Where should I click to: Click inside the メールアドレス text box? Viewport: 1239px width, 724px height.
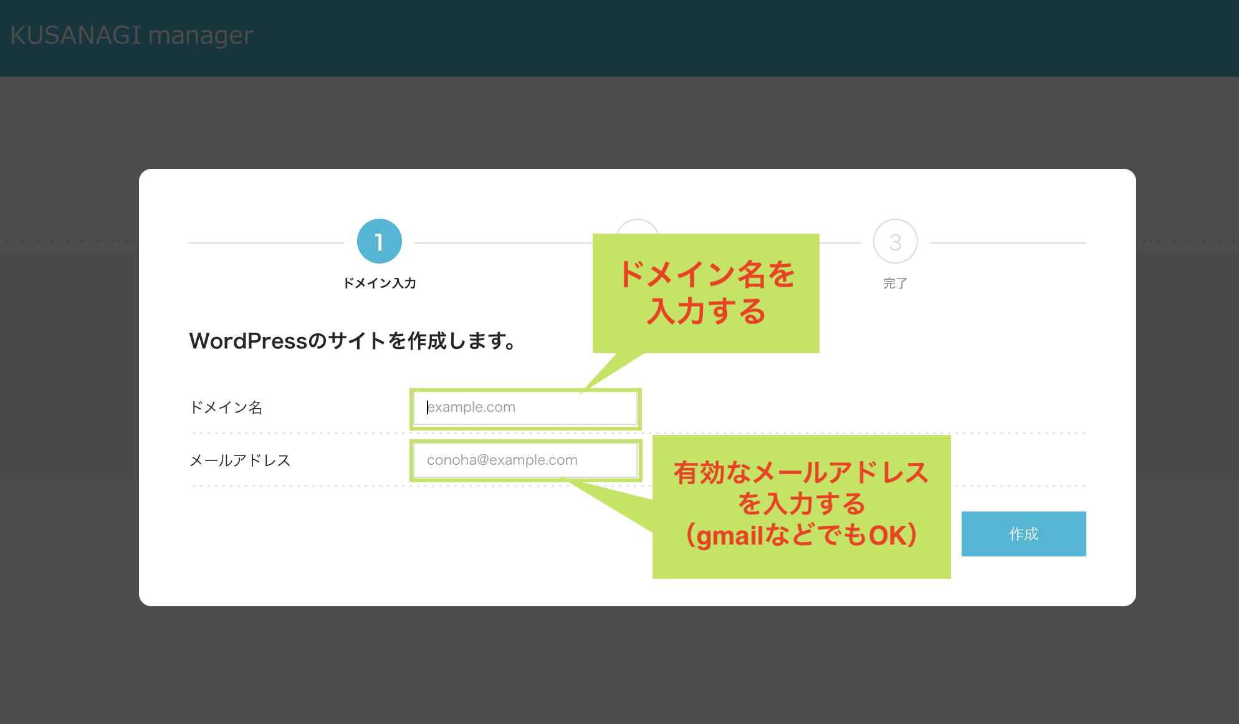[525, 460]
